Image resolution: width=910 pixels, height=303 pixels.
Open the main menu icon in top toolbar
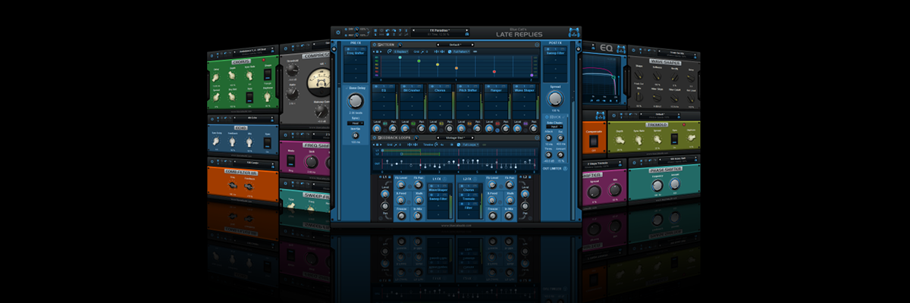click(375, 30)
